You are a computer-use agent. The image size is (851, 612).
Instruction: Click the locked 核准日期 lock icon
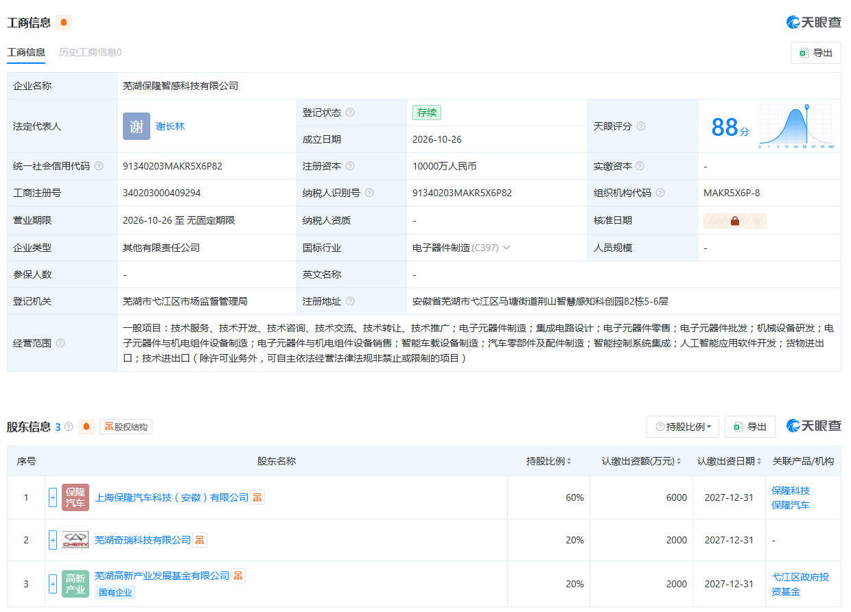coord(735,221)
